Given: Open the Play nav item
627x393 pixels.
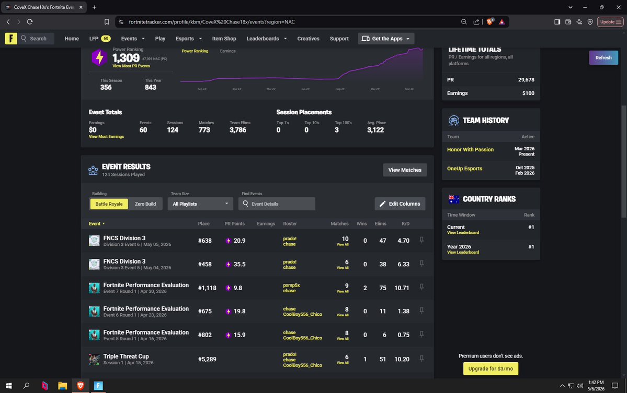Looking at the screenshot, I should click(x=160, y=39).
